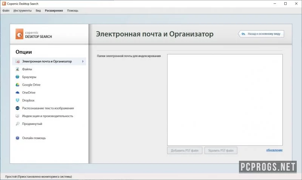Select Электронная почта и Организатор option
The width and height of the screenshot is (302, 180).
click(49, 62)
